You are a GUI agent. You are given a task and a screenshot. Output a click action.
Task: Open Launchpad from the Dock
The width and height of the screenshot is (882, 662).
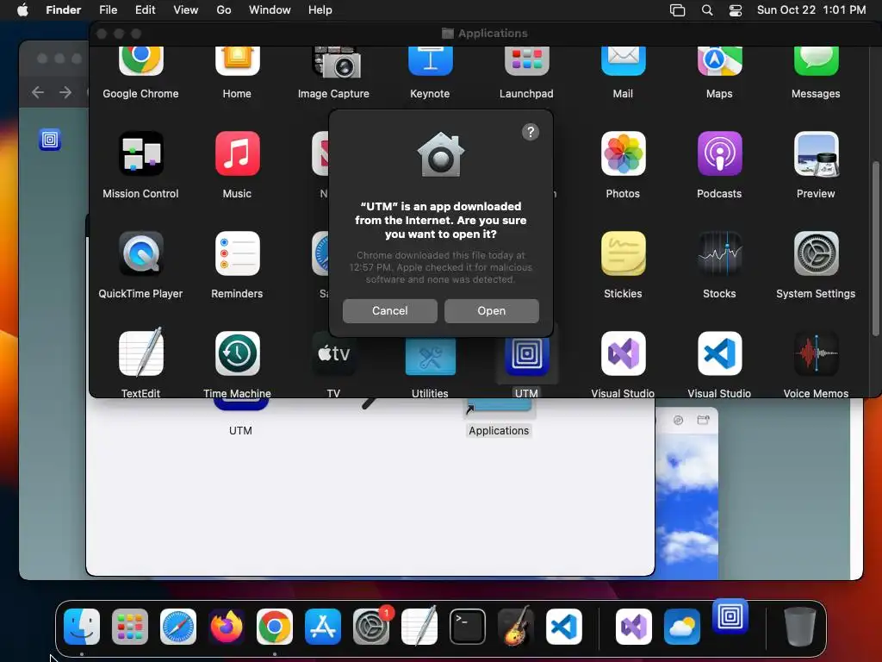coord(130,627)
